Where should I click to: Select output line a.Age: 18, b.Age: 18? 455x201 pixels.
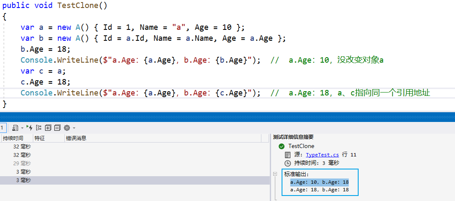(x=319, y=190)
